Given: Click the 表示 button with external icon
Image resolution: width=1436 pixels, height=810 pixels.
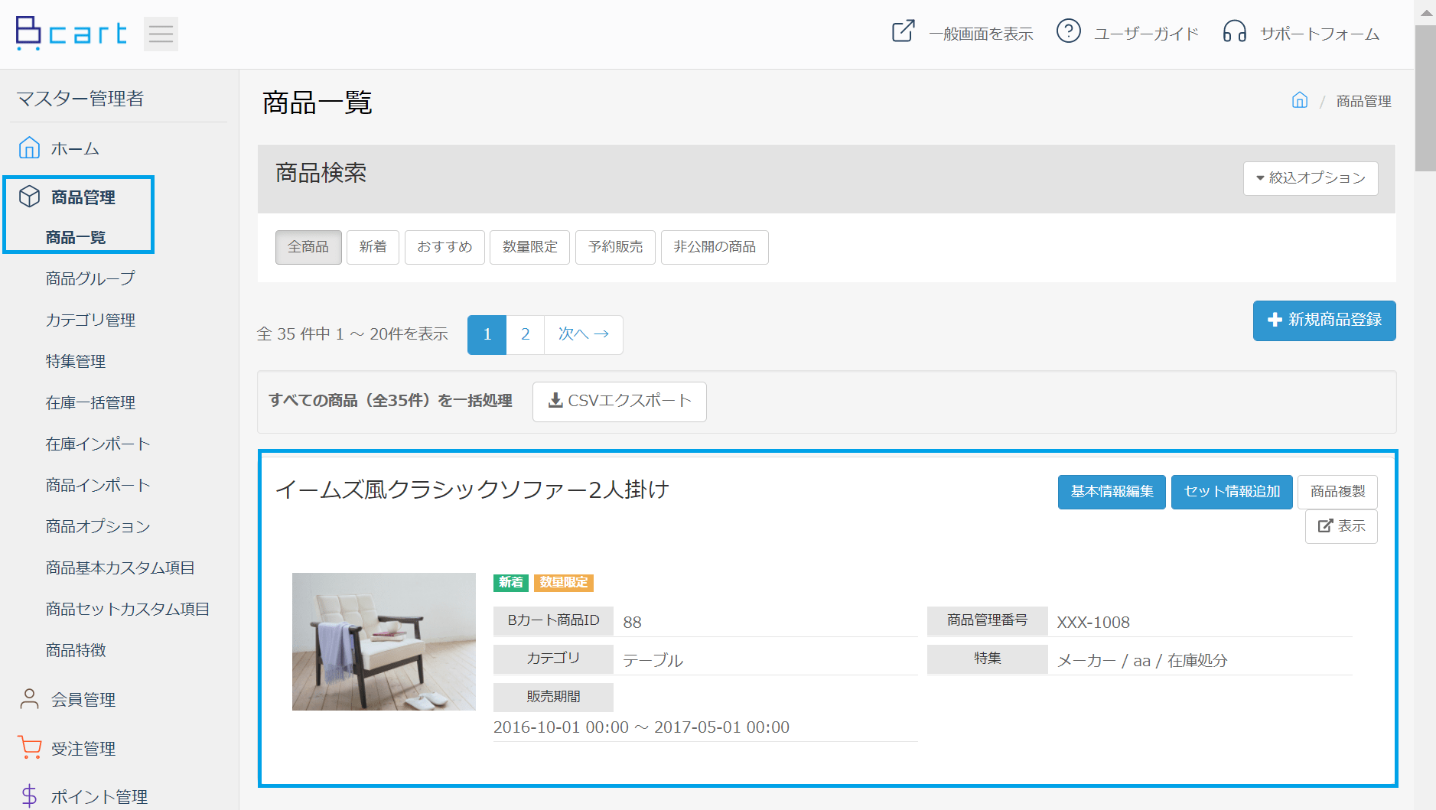Looking at the screenshot, I should (1341, 526).
